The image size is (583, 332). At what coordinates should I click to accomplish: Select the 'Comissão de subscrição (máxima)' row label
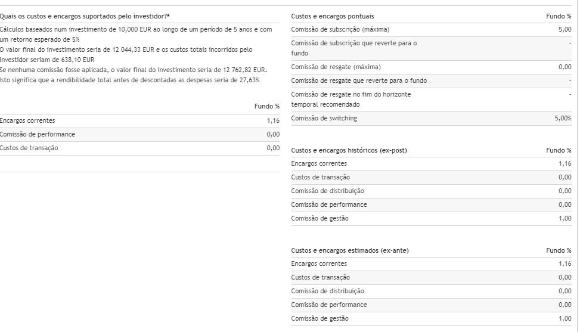339,29
